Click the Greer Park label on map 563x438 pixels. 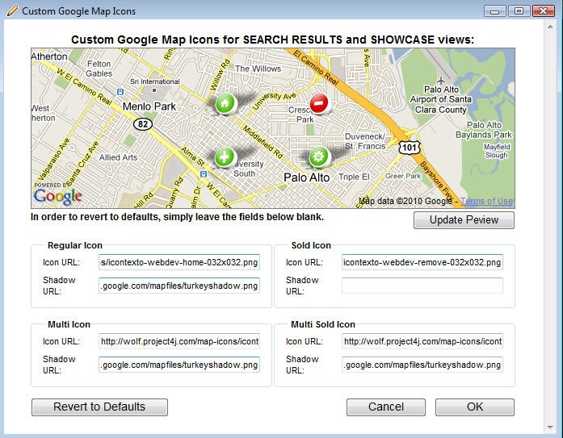(403, 176)
